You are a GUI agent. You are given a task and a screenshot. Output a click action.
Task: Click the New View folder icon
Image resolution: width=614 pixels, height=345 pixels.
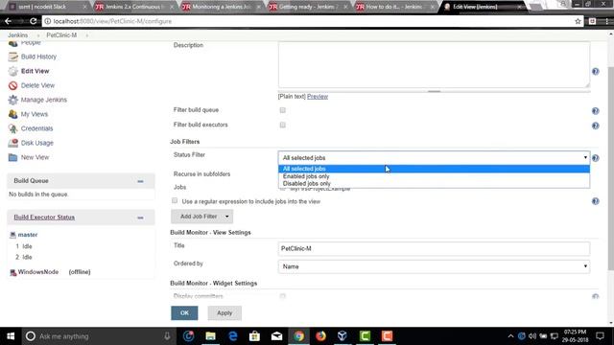pos(12,157)
